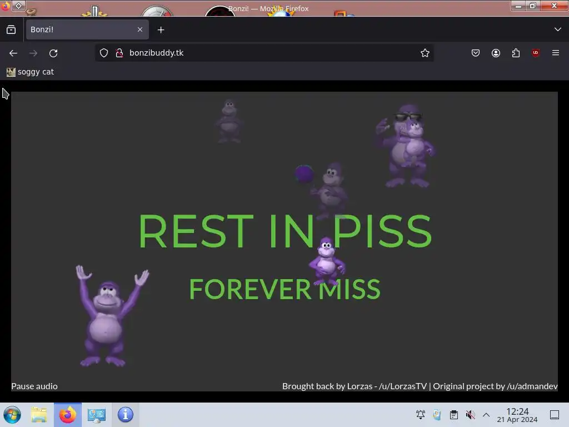Expand hidden system tray icons arrow
The width and height of the screenshot is (569, 427).
pos(486,415)
